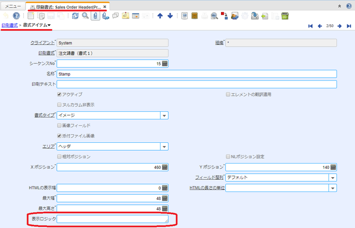Click the File Import green-arrow icon
This screenshot has width=355, height=228.
tap(265, 16)
